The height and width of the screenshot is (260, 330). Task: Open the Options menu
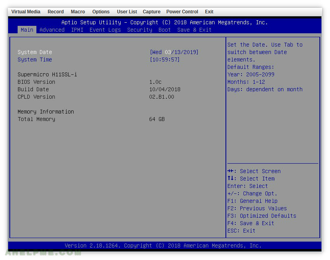pos(101,12)
